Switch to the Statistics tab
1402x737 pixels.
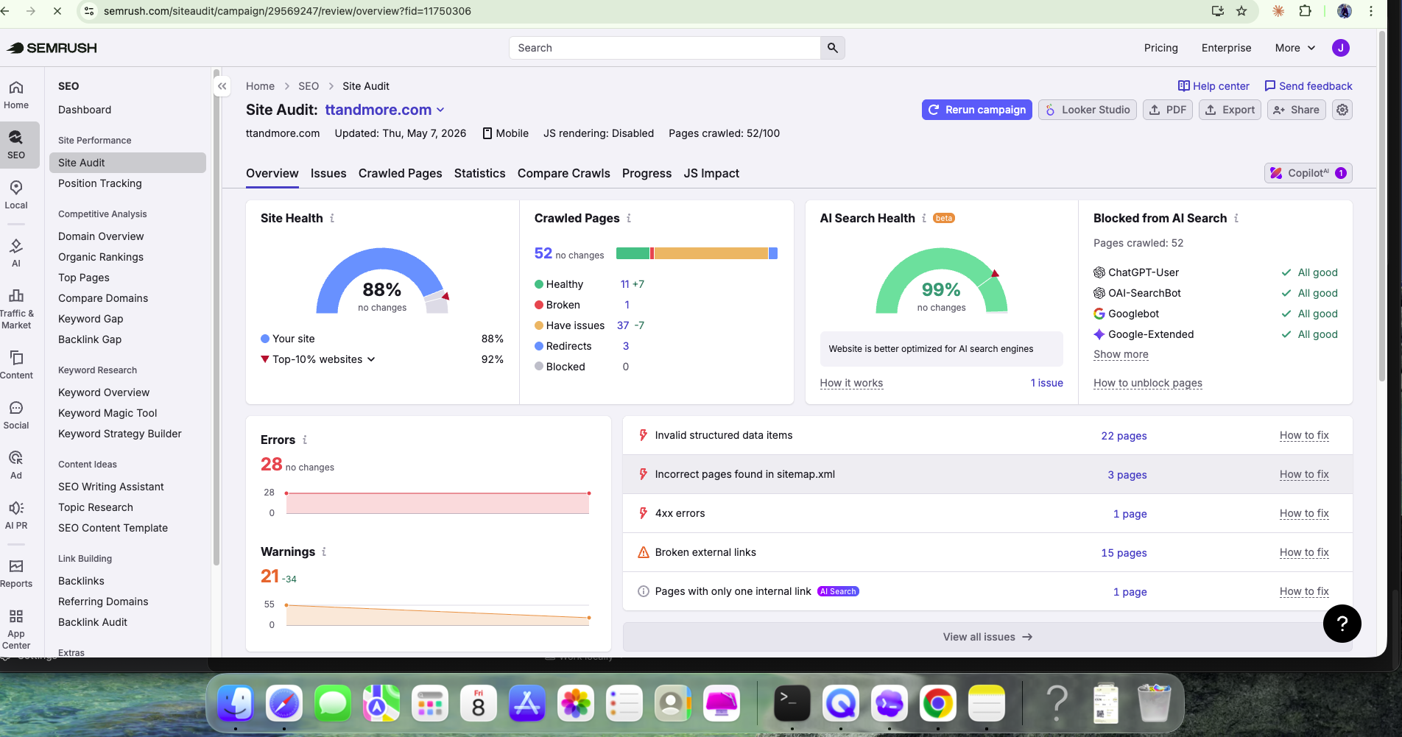tap(480, 173)
